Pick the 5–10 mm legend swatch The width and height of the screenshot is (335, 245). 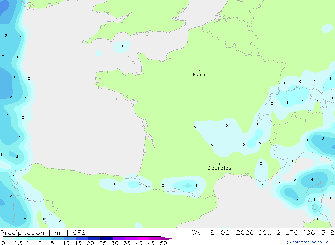coord(58,238)
